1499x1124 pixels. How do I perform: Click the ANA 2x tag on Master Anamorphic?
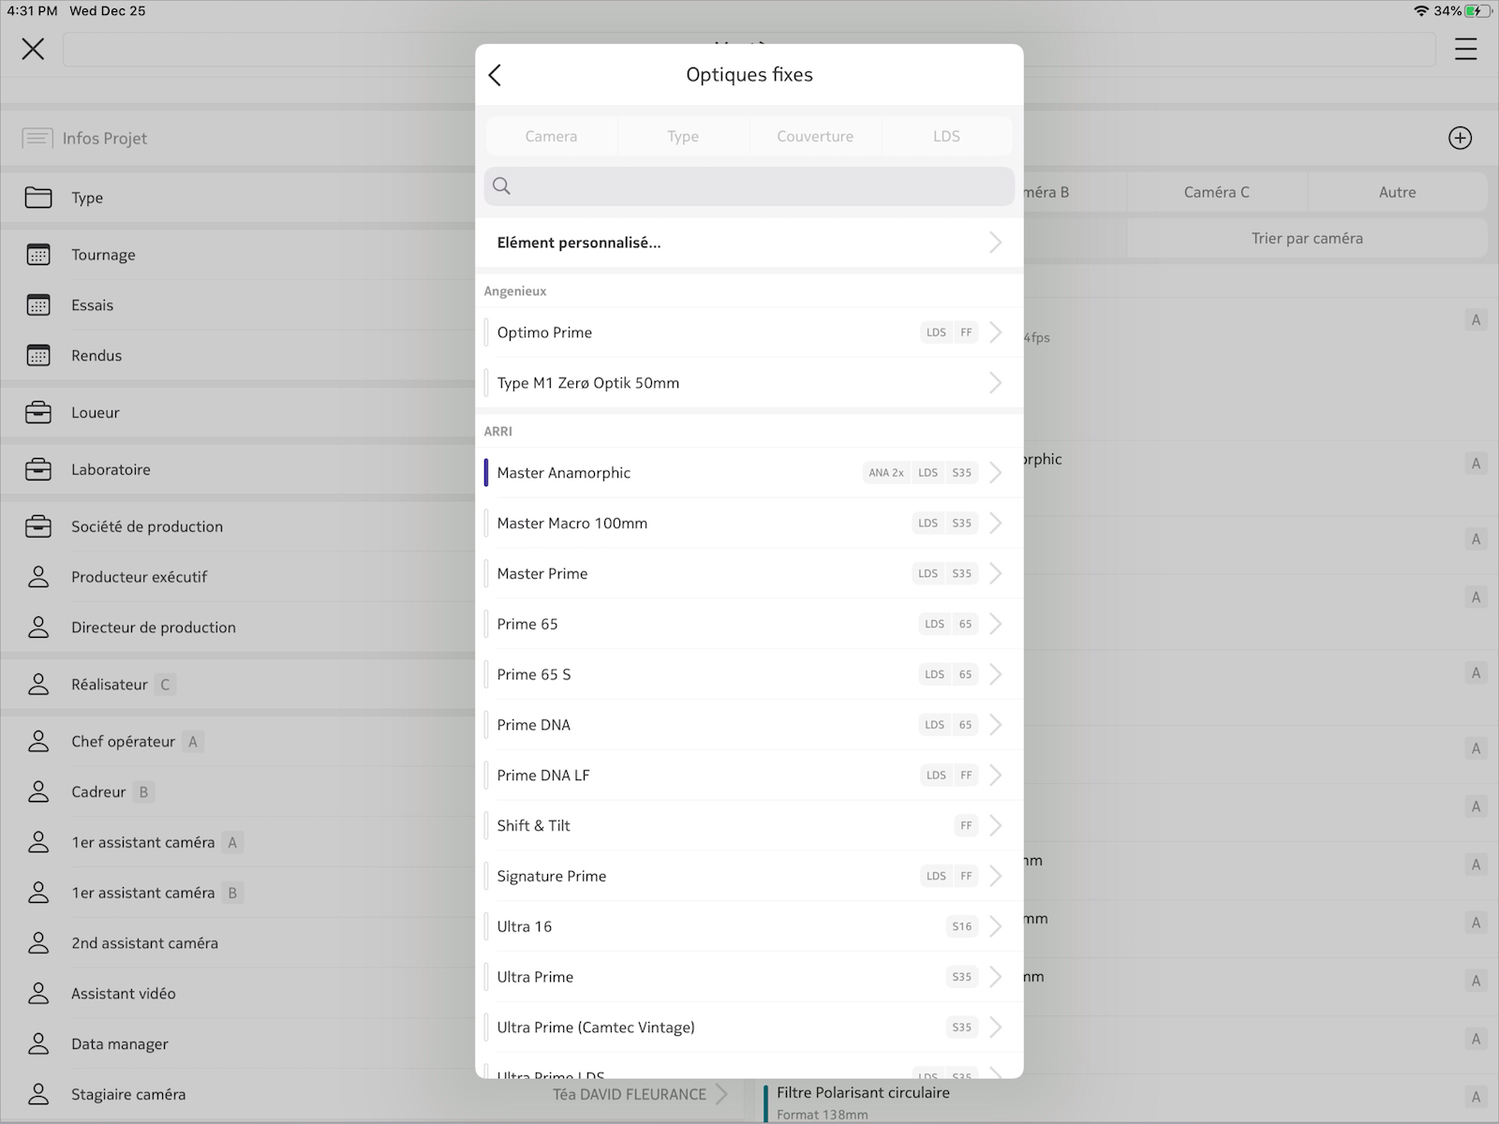(885, 473)
